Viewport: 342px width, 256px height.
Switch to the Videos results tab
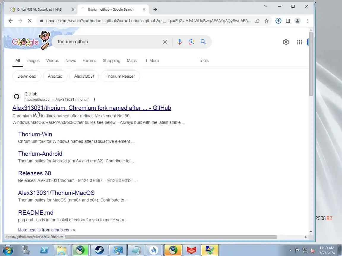[53, 60]
